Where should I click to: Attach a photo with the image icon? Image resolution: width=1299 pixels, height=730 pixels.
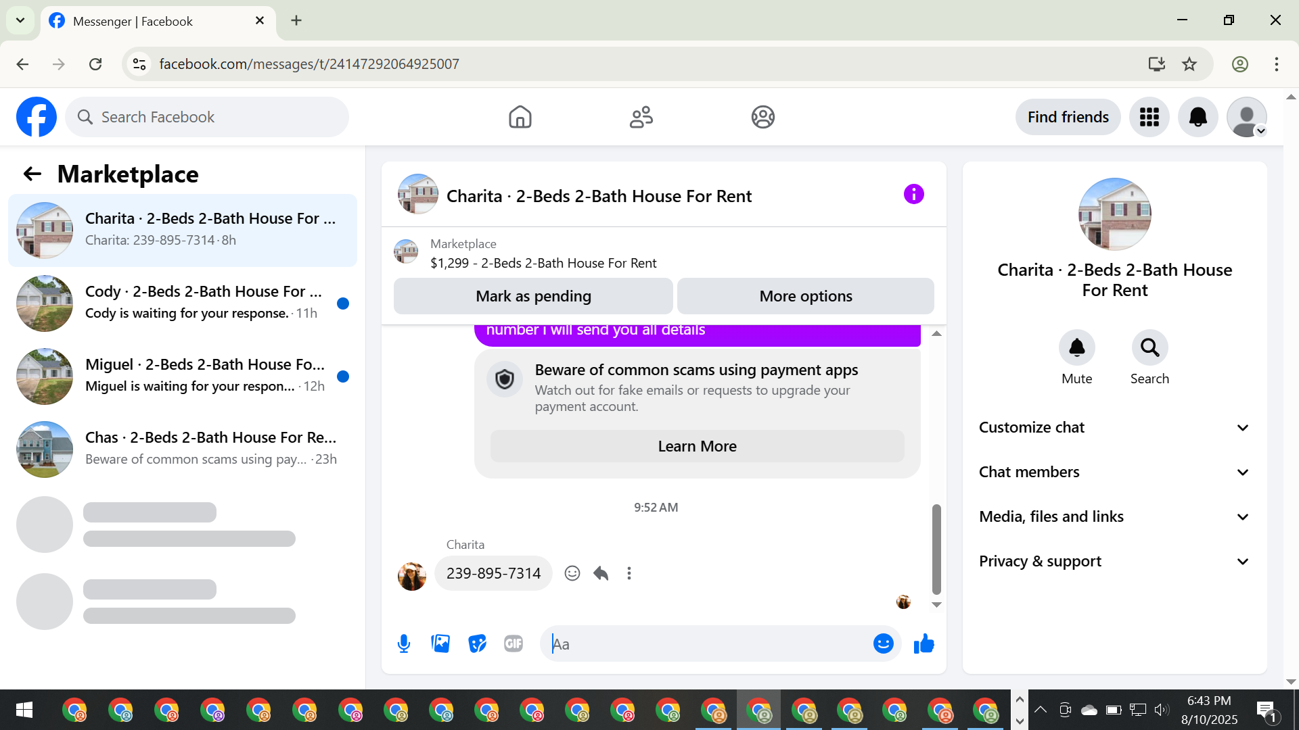click(x=440, y=643)
